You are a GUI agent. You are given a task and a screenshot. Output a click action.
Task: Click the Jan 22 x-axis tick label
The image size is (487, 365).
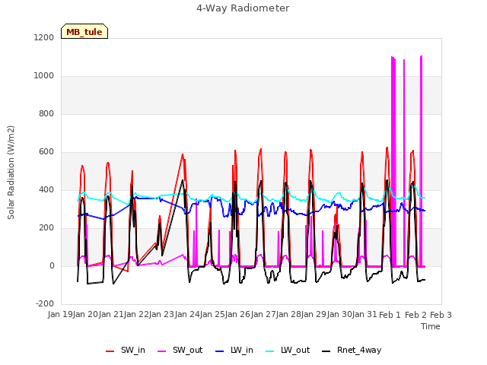click(137, 315)
